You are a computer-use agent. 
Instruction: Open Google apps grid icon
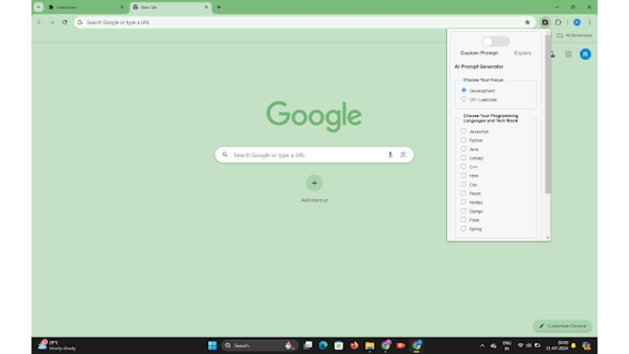pyautogui.click(x=569, y=54)
